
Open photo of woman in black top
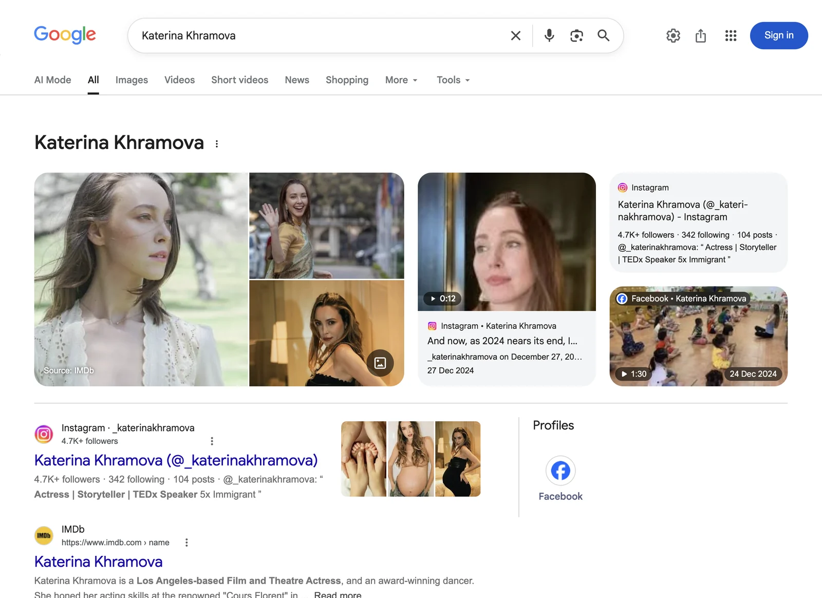pyautogui.click(x=326, y=333)
